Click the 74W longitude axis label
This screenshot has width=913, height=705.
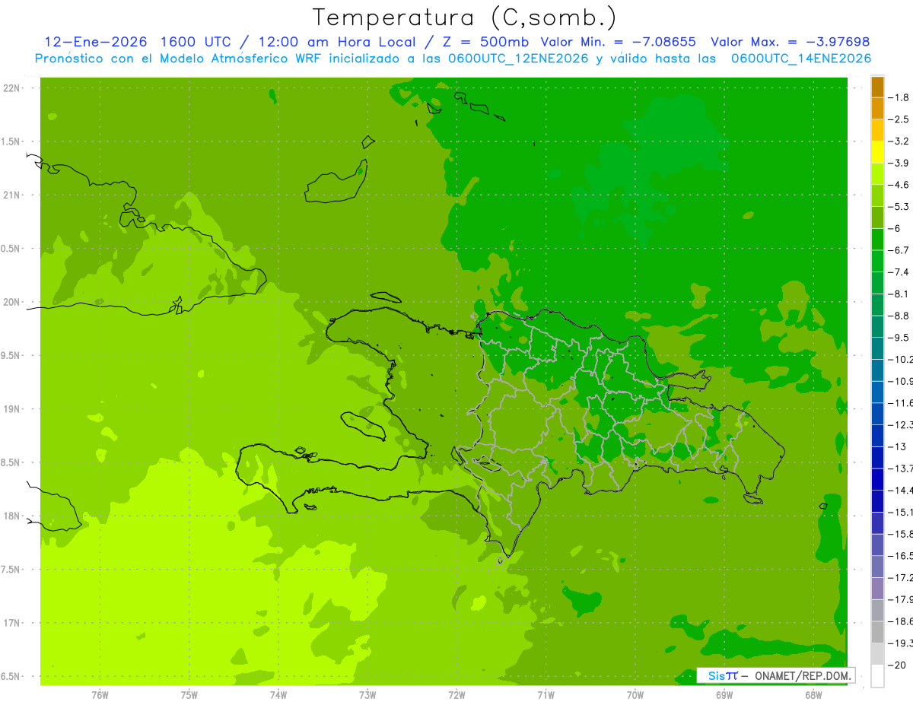point(278,695)
